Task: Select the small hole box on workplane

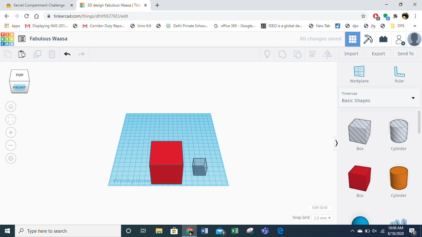Action: tap(200, 167)
